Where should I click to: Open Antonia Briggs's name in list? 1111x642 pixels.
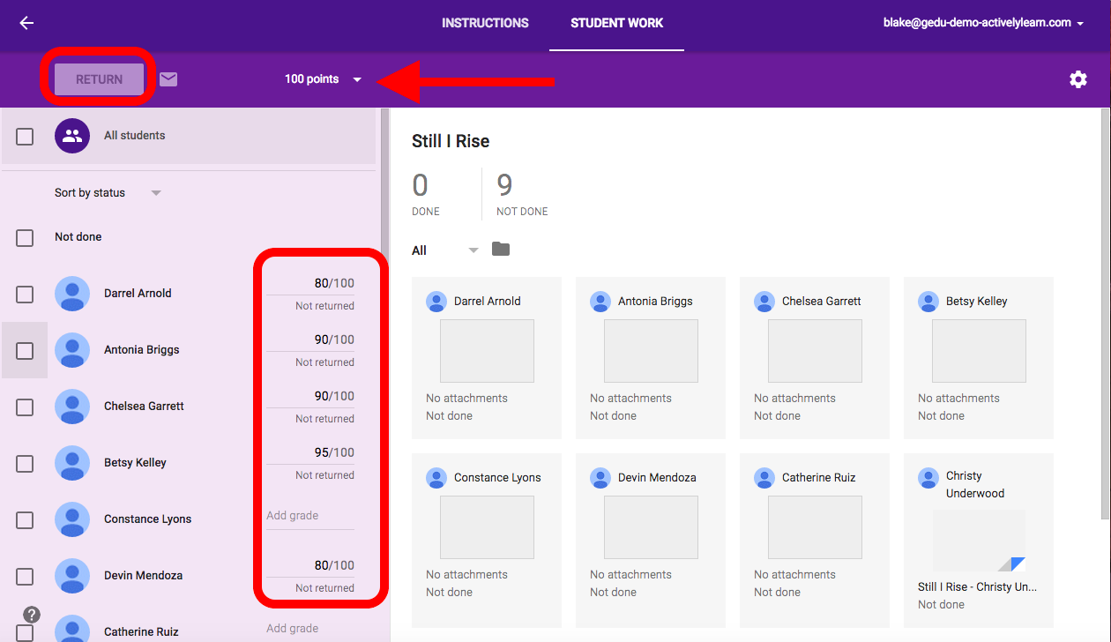(x=142, y=350)
